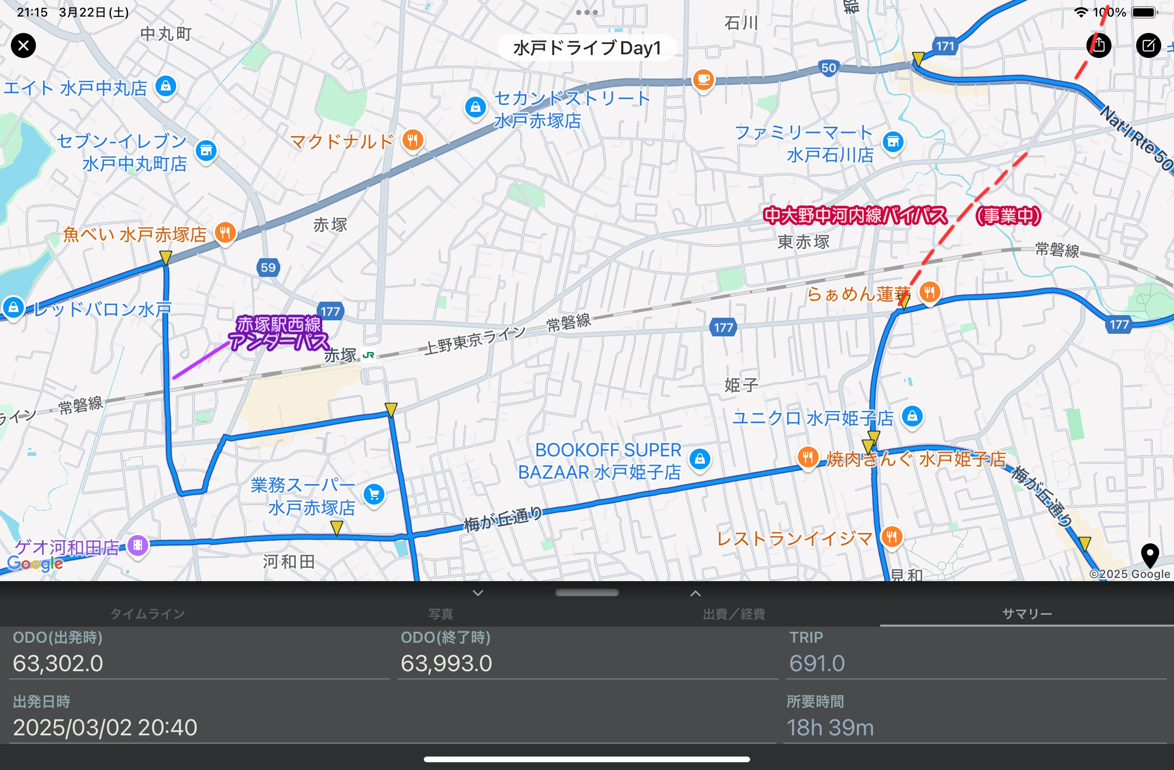
Task: Tap the black location pin button
Action: (1150, 556)
